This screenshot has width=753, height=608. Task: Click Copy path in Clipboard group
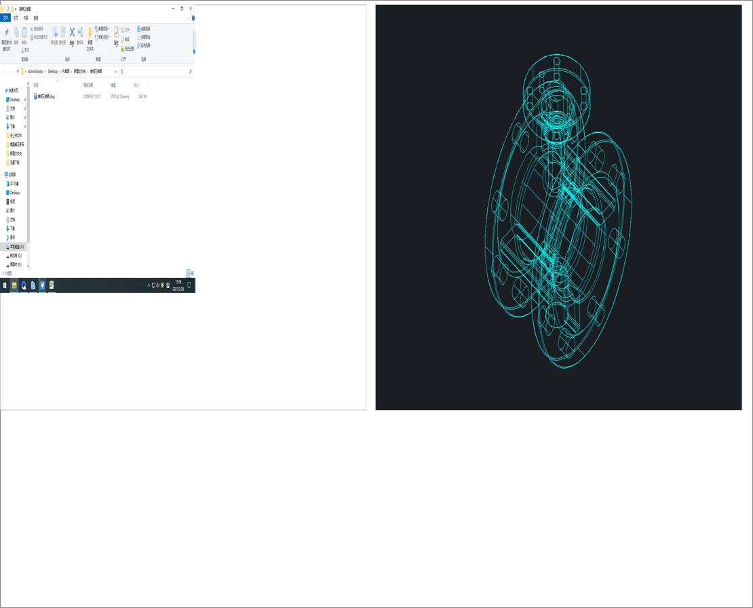click(x=37, y=28)
